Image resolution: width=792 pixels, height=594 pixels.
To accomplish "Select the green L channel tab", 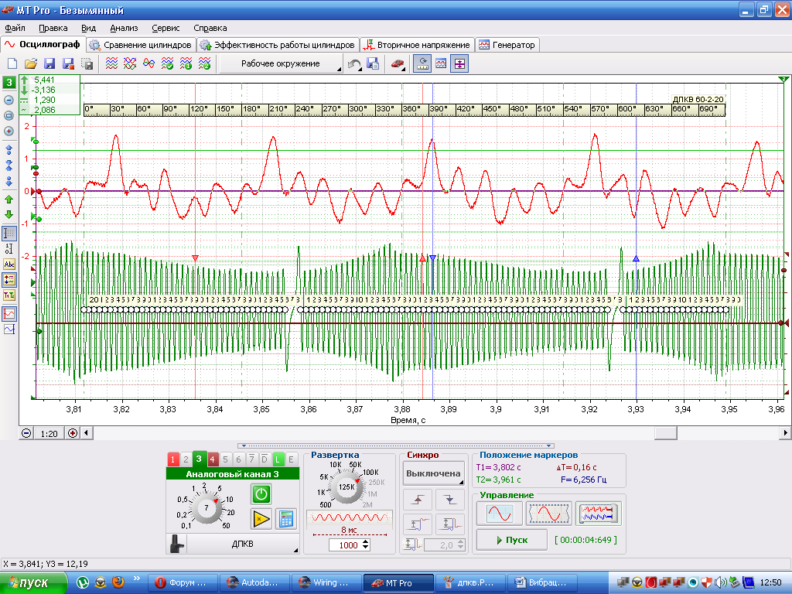I will (x=278, y=459).
